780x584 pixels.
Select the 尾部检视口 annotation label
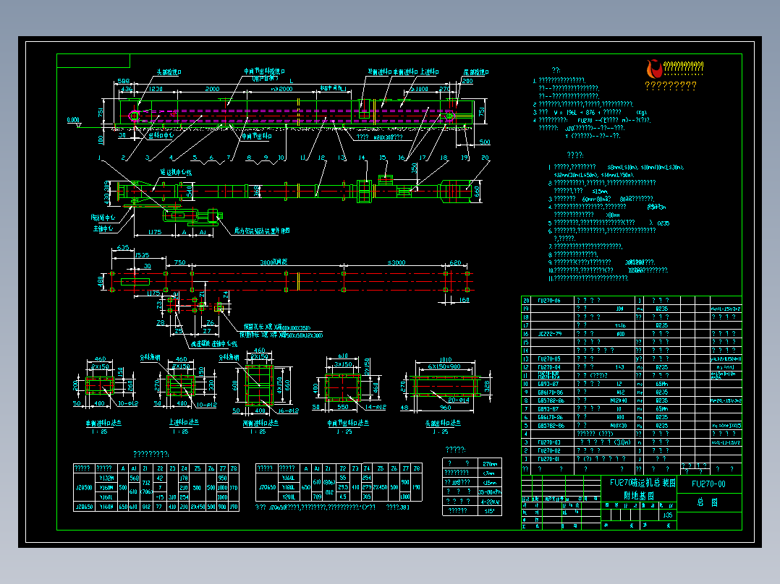tap(476, 72)
